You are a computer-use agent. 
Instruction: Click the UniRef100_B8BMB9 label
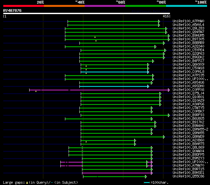(x=188, y=43)
